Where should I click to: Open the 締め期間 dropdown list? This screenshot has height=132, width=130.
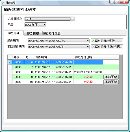[x=88, y=41]
